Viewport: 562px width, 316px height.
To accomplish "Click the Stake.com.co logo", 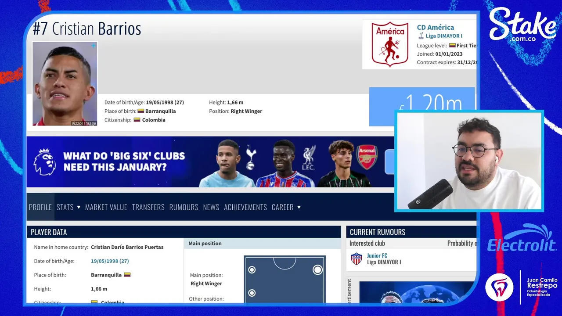I will (522, 25).
